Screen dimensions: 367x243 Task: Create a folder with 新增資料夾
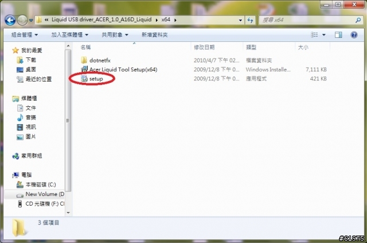click(x=154, y=35)
